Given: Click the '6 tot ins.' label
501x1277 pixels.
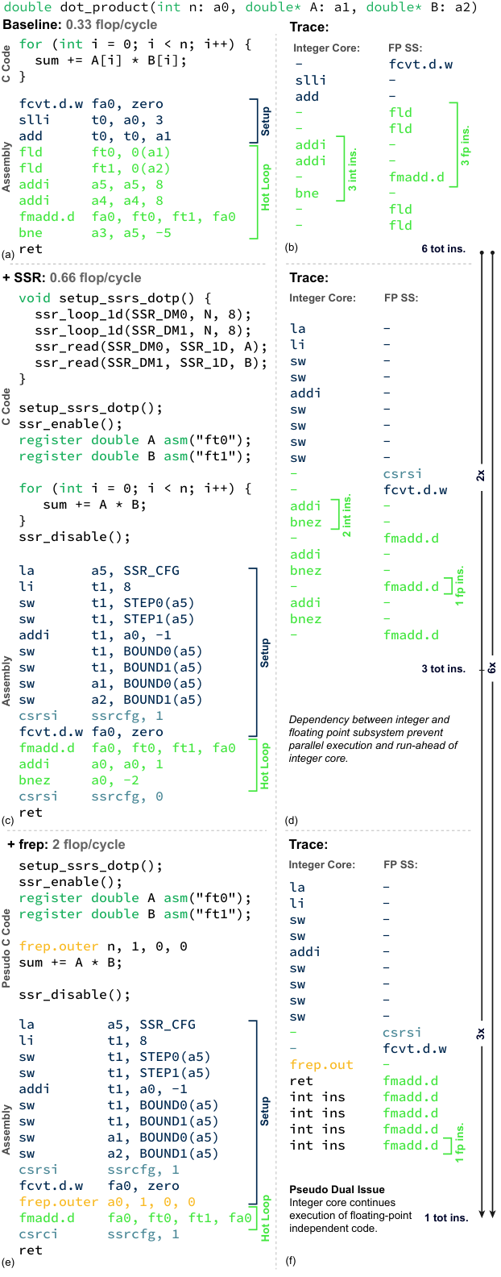Looking at the screenshot, I should [x=443, y=248].
